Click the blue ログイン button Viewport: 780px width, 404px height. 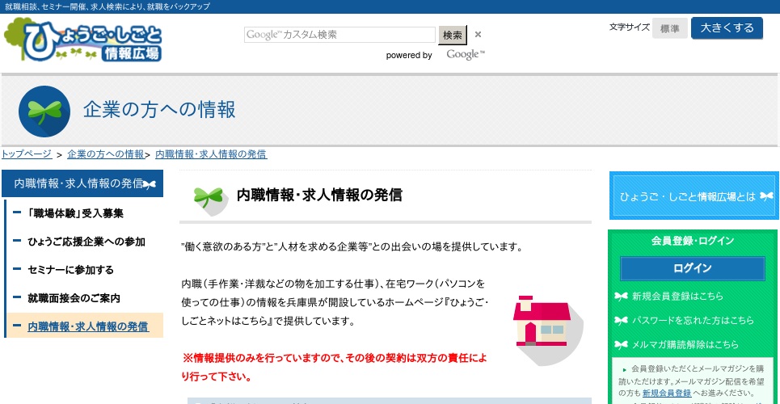click(x=692, y=268)
